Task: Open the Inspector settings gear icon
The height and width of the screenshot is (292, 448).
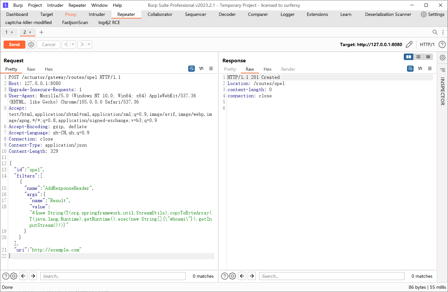Action: pyautogui.click(x=442, y=57)
